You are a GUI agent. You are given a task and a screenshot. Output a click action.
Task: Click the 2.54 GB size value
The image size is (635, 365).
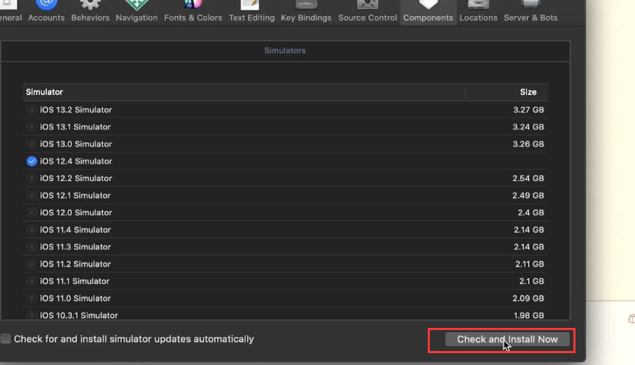(x=528, y=178)
